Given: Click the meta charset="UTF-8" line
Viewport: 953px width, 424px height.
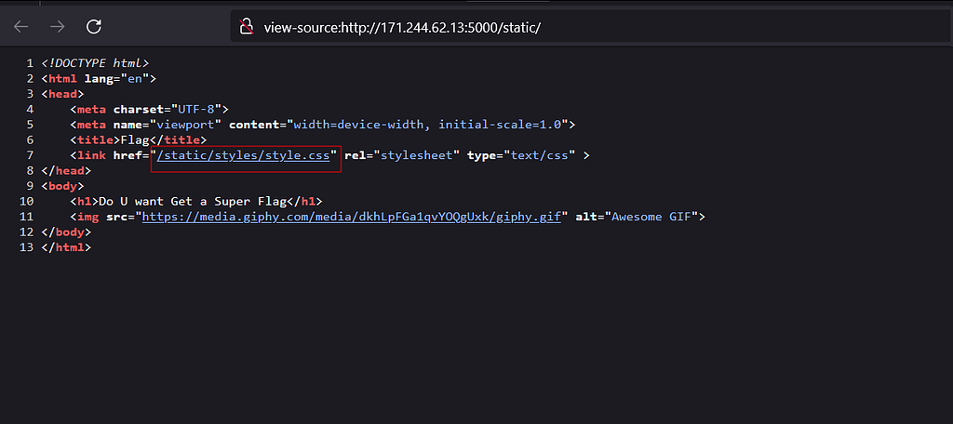Looking at the screenshot, I should [x=149, y=110].
